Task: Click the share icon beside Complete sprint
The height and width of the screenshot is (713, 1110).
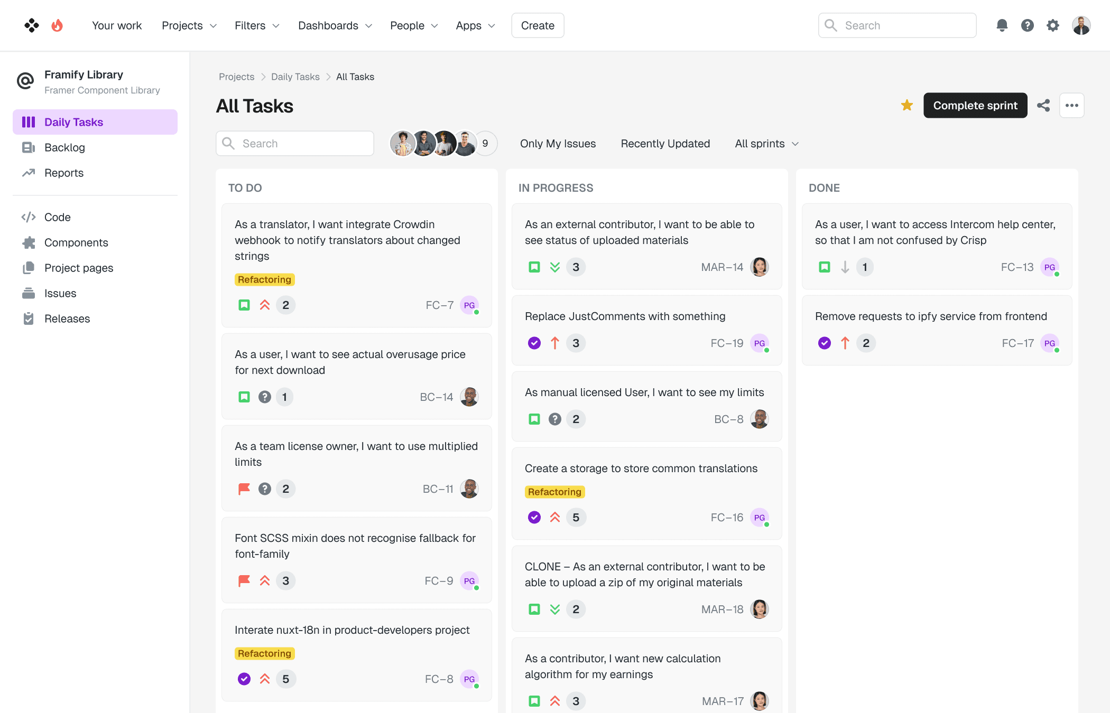Action: pyautogui.click(x=1043, y=106)
